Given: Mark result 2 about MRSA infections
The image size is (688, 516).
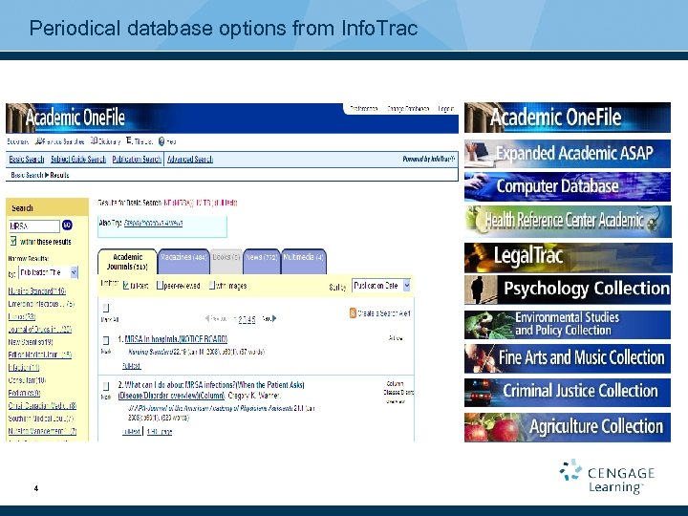Looking at the screenshot, I should 106,386.
